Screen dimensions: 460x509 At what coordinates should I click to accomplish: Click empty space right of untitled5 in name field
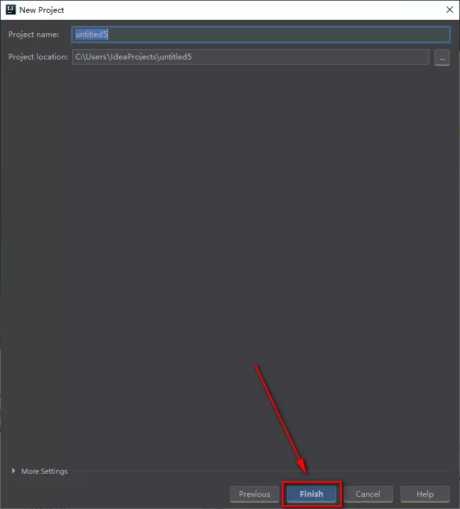click(x=287, y=35)
